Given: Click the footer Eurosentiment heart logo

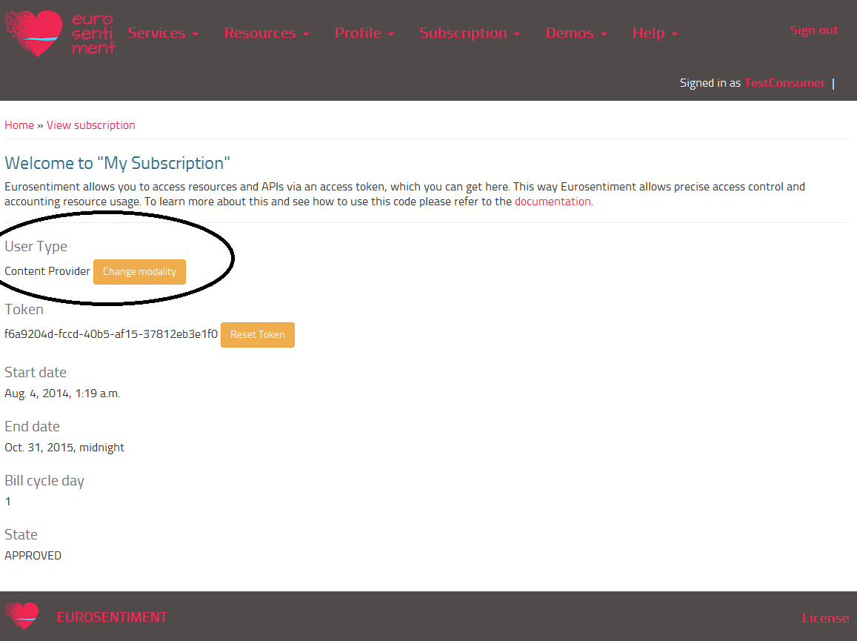Looking at the screenshot, I should [x=22, y=616].
